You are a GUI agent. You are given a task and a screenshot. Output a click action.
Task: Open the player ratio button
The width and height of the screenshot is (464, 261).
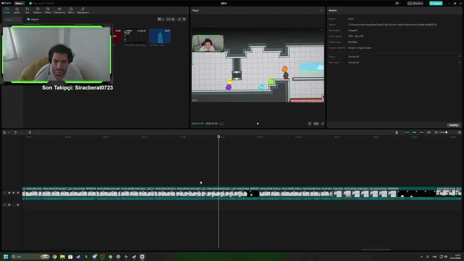coord(316,124)
